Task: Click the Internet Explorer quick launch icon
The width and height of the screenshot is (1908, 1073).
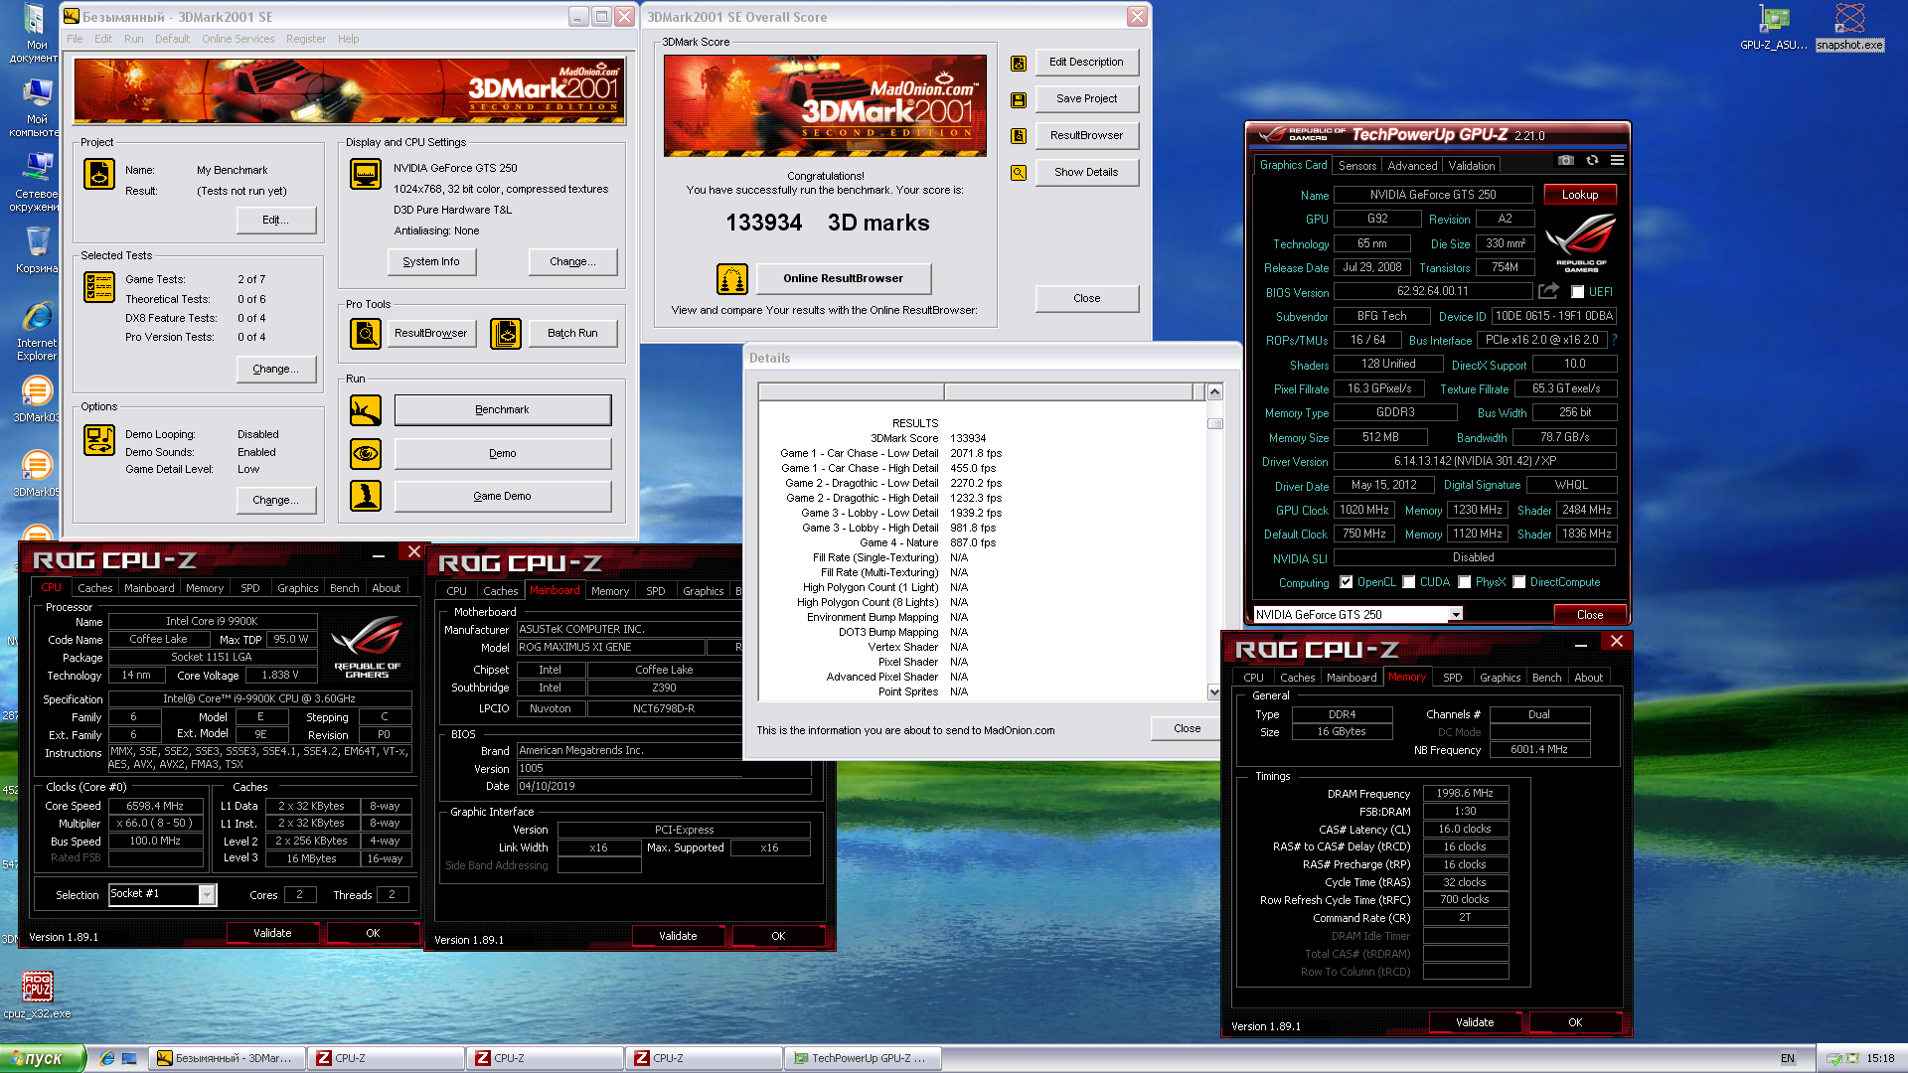Action: coord(107,1058)
